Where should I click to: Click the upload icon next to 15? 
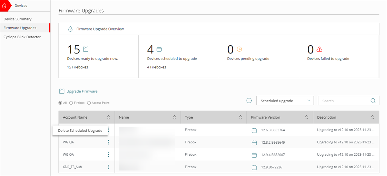click(x=86, y=49)
